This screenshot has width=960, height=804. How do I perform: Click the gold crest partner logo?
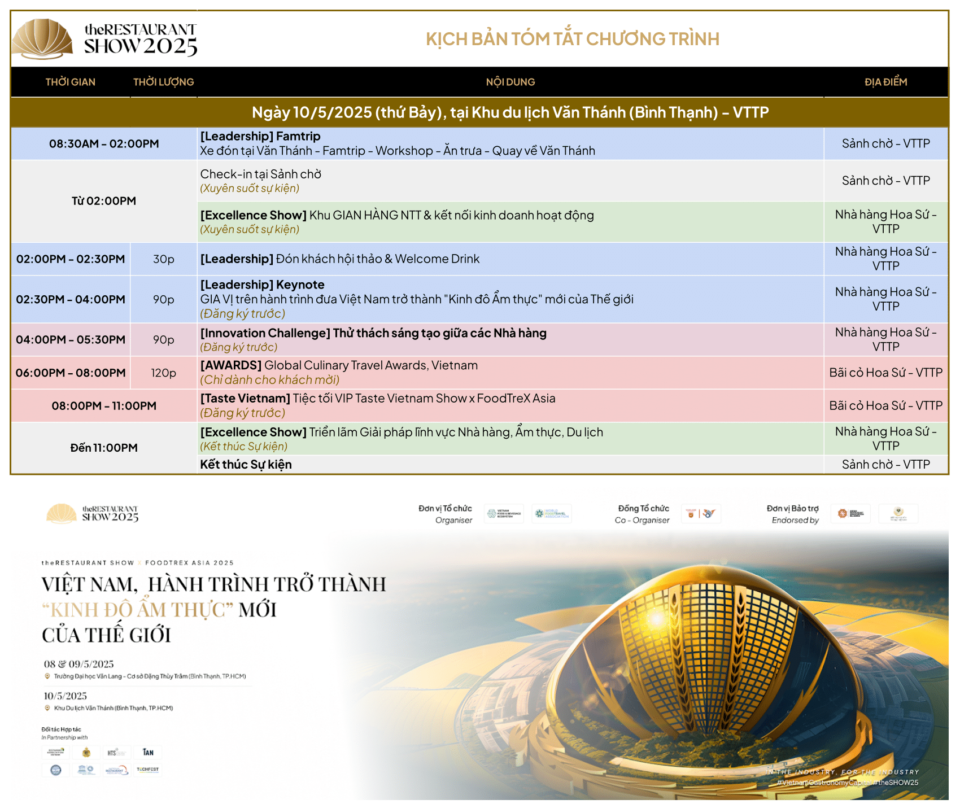pos(86,752)
